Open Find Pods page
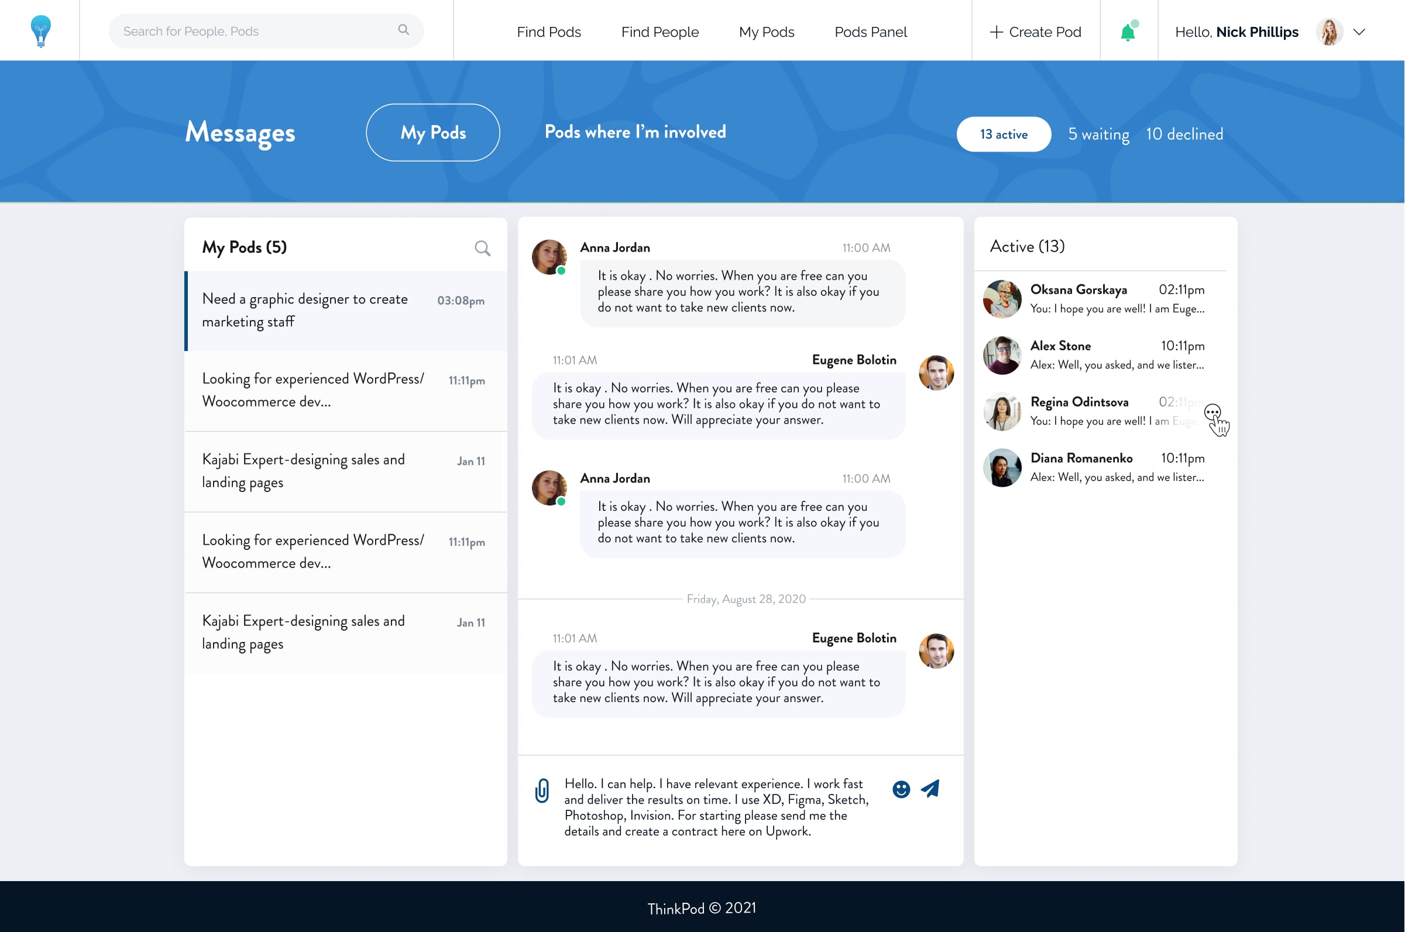The height and width of the screenshot is (932, 1405). pyautogui.click(x=548, y=32)
